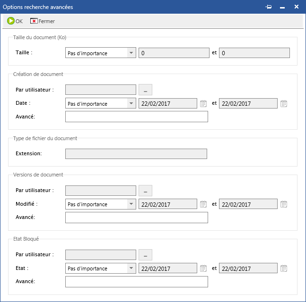Click the Avancé field under Etat Bloqué
The height and width of the screenshot is (302, 306).
click(x=136, y=282)
